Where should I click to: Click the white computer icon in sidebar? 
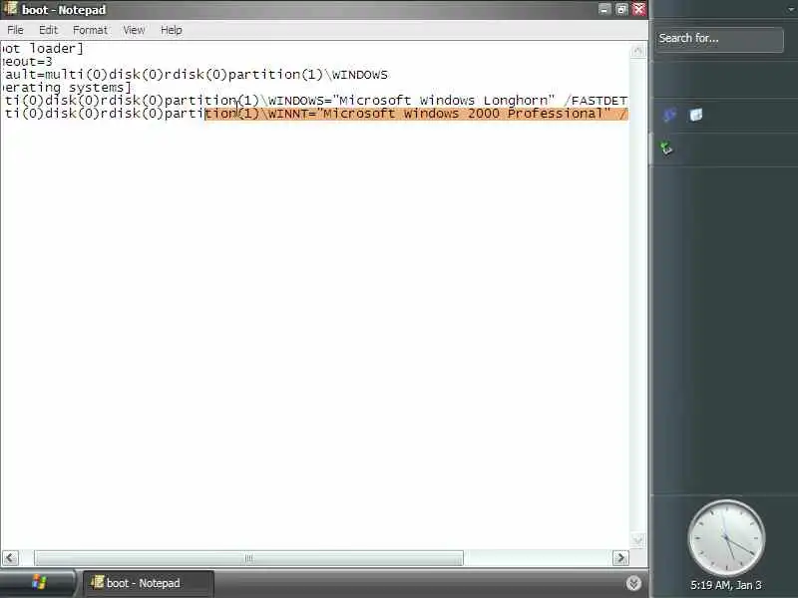pos(695,115)
